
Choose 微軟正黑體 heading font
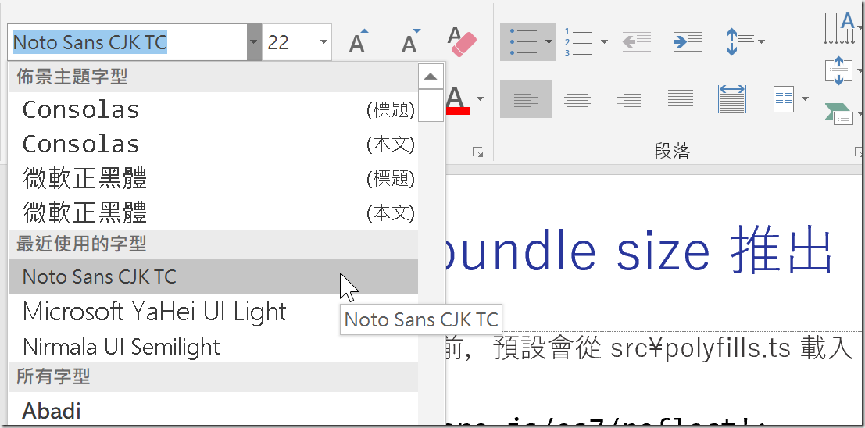[213, 178]
